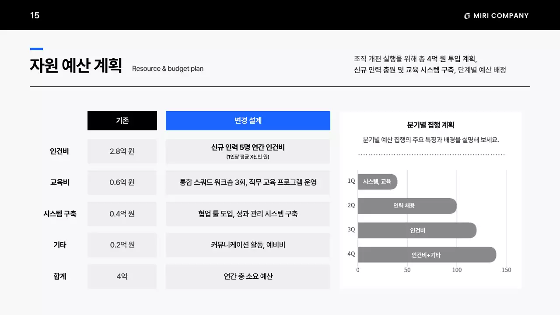The height and width of the screenshot is (315, 560).
Task: Select the blue underline accent above the title
Action: coord(36,49)
